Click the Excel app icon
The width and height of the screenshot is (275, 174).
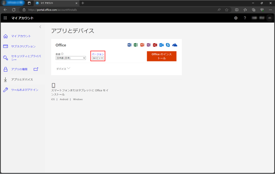click(136, 45)
